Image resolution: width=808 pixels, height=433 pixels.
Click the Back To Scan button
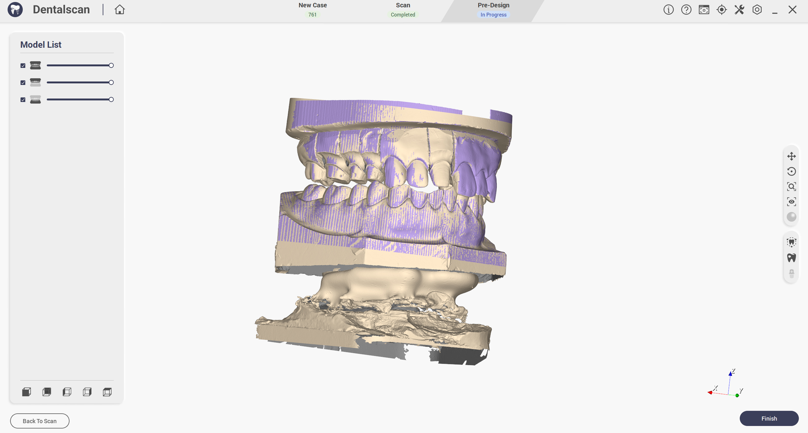coord(39,421)
